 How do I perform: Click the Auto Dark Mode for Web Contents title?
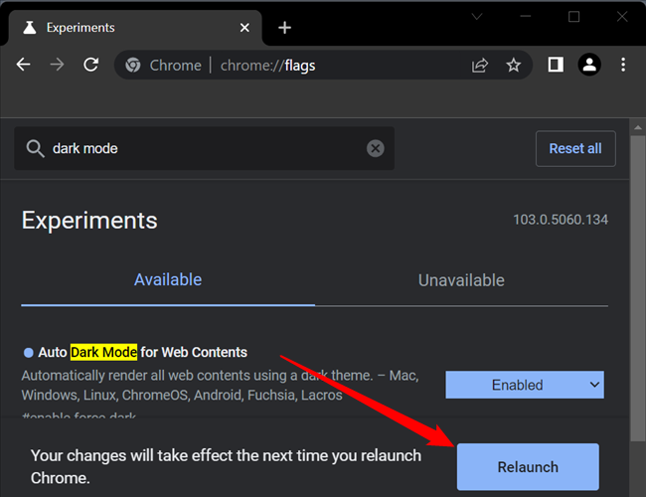point(142,352)
